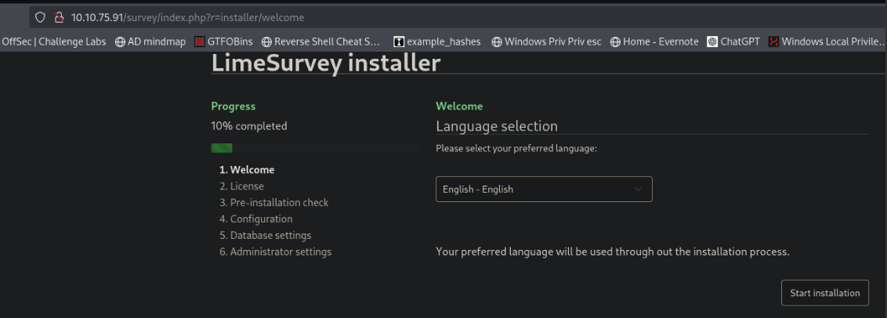Select step 2. License in progress list
887x318 pixels.
point(241,186)
